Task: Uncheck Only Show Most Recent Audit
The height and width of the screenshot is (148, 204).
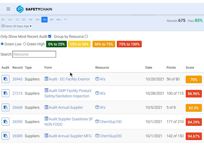Action: (x=50, y=36)
